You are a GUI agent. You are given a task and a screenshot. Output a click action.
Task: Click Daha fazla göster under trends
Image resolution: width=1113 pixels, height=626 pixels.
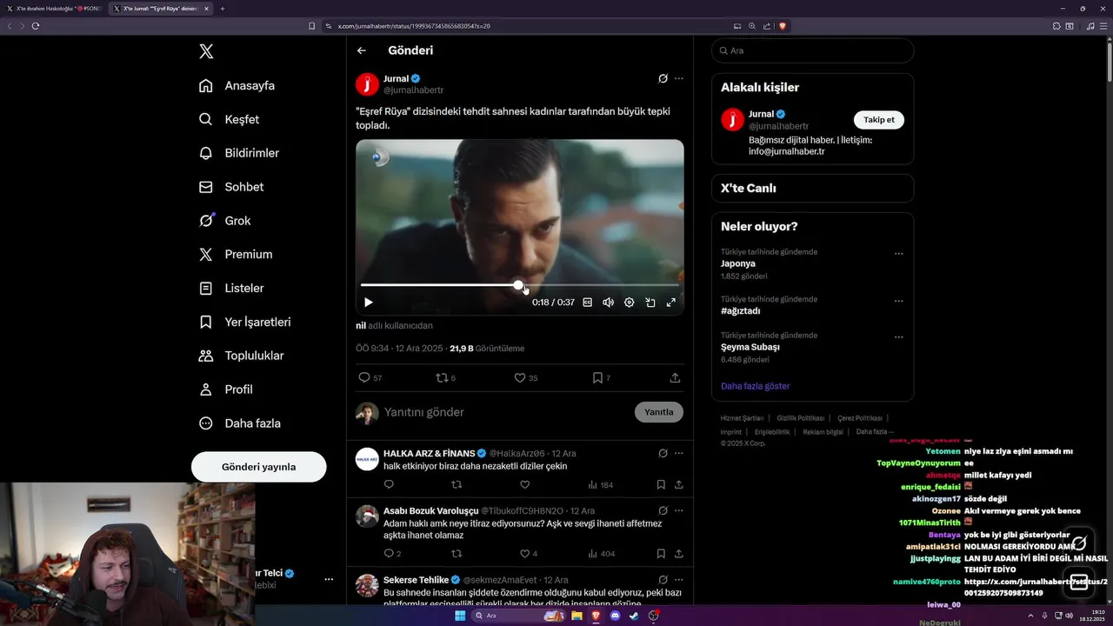(x=756, y=386)
